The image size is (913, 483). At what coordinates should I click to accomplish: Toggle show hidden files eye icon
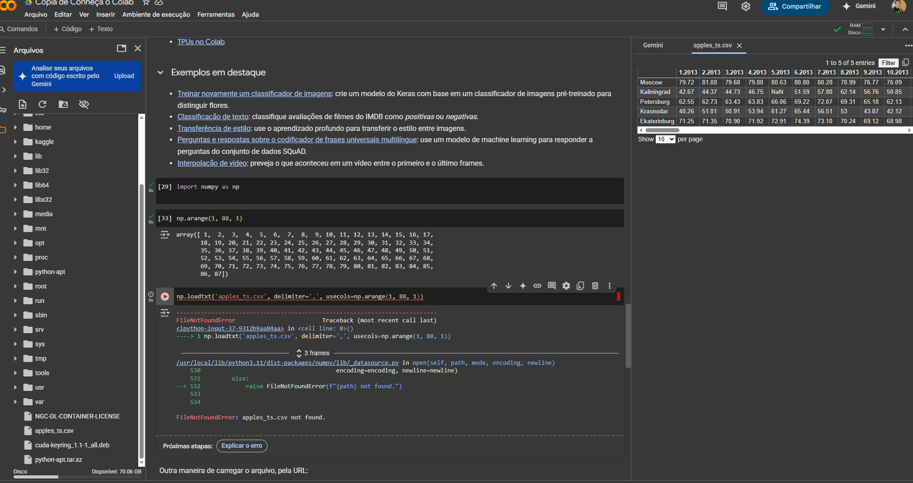84,104
